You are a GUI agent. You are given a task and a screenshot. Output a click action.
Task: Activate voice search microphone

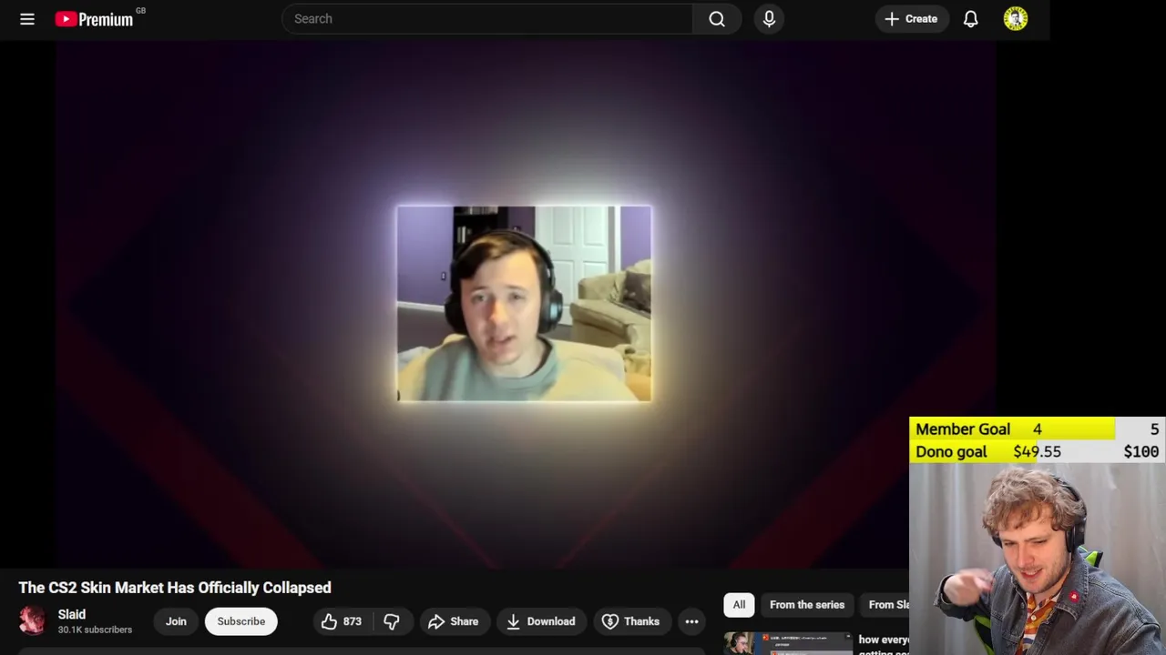[769, 19]
